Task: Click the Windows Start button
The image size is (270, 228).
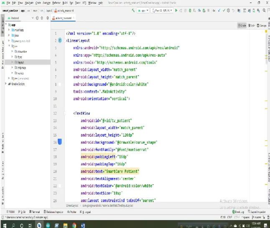Action: tap(5, 225)
